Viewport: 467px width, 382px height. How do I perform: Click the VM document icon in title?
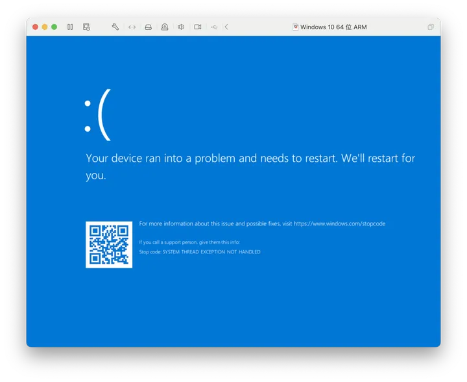click(x=296, y=27)
